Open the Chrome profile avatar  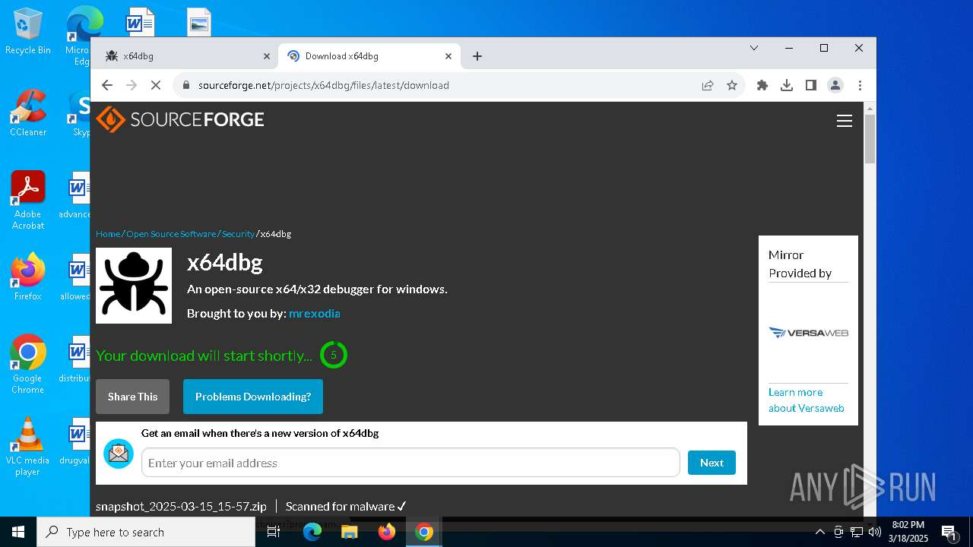[x=835, y=85]
